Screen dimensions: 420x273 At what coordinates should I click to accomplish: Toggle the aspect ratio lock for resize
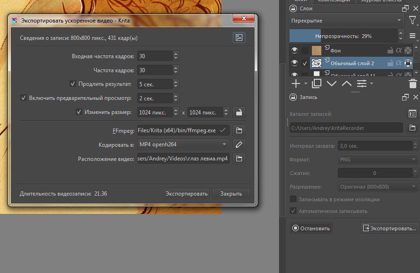pyautogui.click(x=239, y=112)
